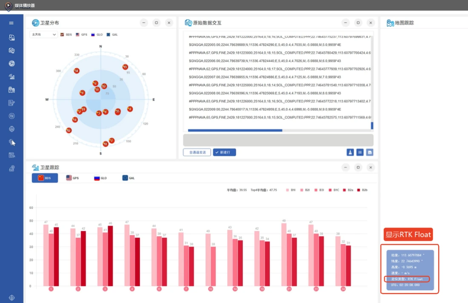Select satellite 34 on the sky plot

(77, 71)
